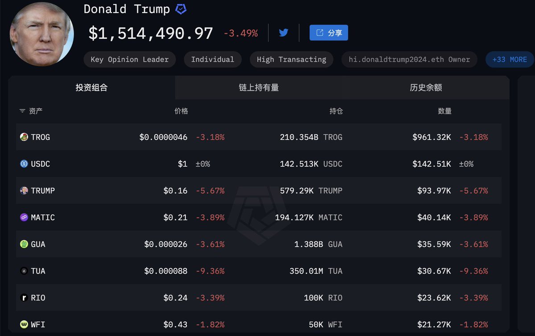Select the Key Opinion Leader tag
The width and height of the screenshot is (535, 336).
[130, 59]
